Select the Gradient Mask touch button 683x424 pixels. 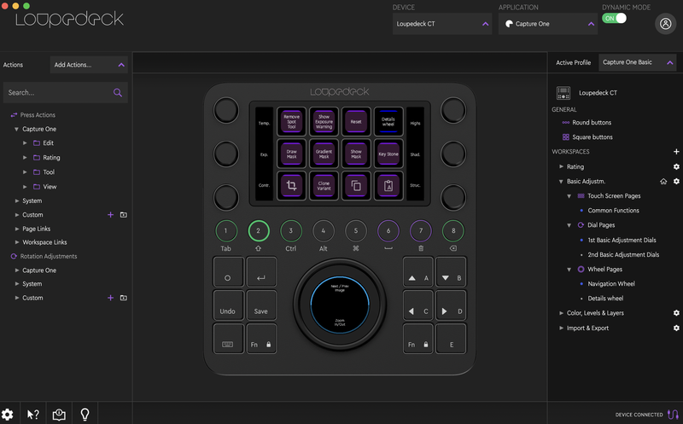click(x=324, y=154)
